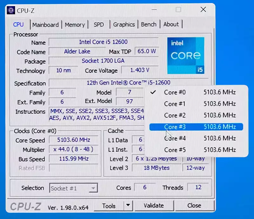Click the Instructions list starting with MMX
The width and height of the screenshot is (254, 219).
coord(97,114)
